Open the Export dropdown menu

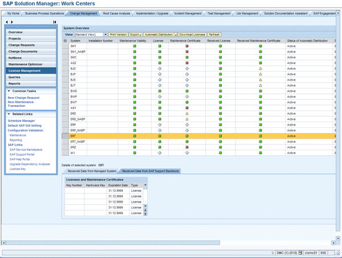click(x=136, y=35)
